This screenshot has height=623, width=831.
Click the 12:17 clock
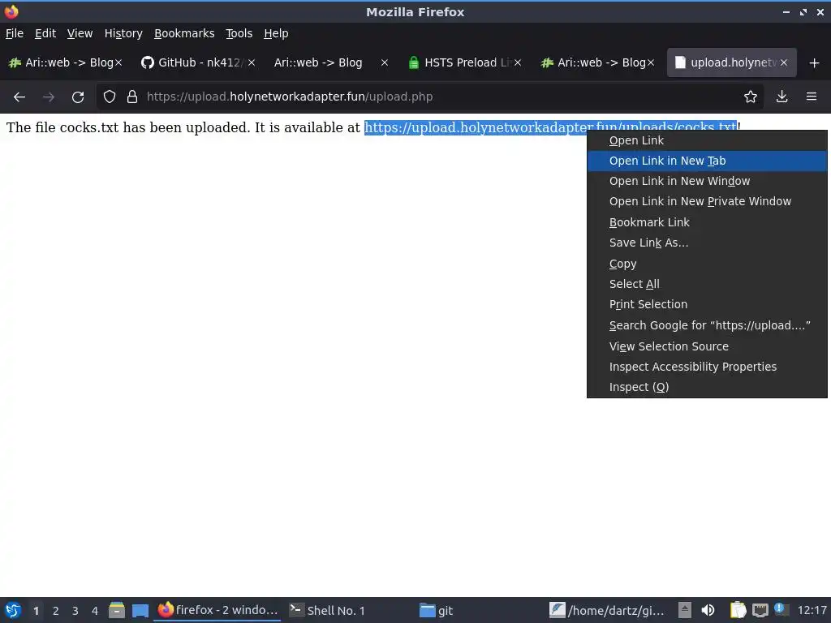(812, 610)
